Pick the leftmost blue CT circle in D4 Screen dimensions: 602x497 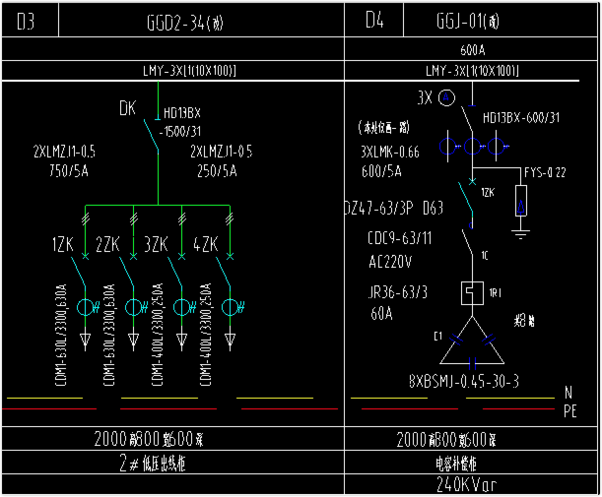point(447,146)
